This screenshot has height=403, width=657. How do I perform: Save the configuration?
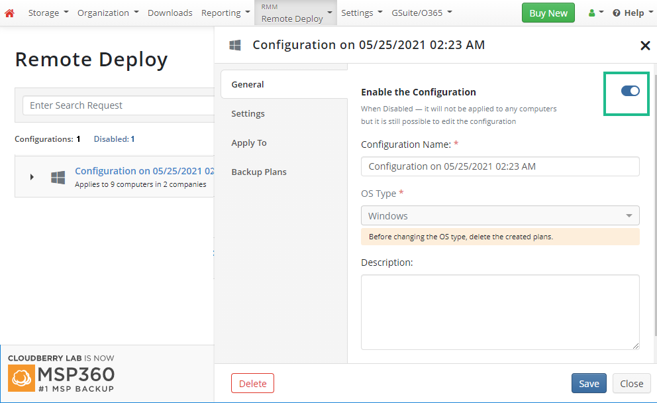pos(589,383)
